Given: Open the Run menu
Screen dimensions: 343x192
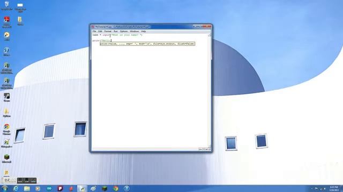Looking at the screenshot, I should (x=116, y=31).
